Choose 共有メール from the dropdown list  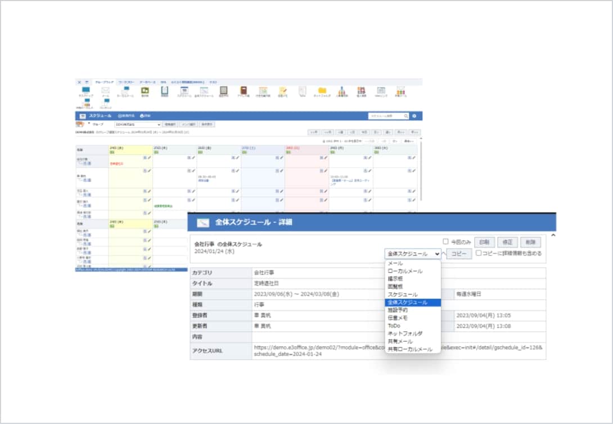point(412,341)
